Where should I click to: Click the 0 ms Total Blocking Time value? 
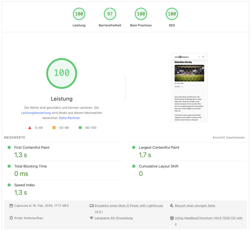(21, 174)
